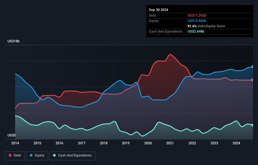
Task: Click the red debt line peak near 2021
Action: tap(170, 54)
